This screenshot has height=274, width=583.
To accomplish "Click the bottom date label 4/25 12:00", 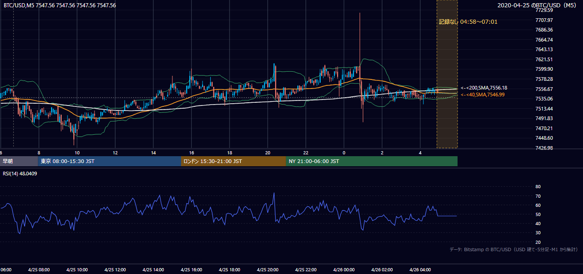I will coord(115,270).
